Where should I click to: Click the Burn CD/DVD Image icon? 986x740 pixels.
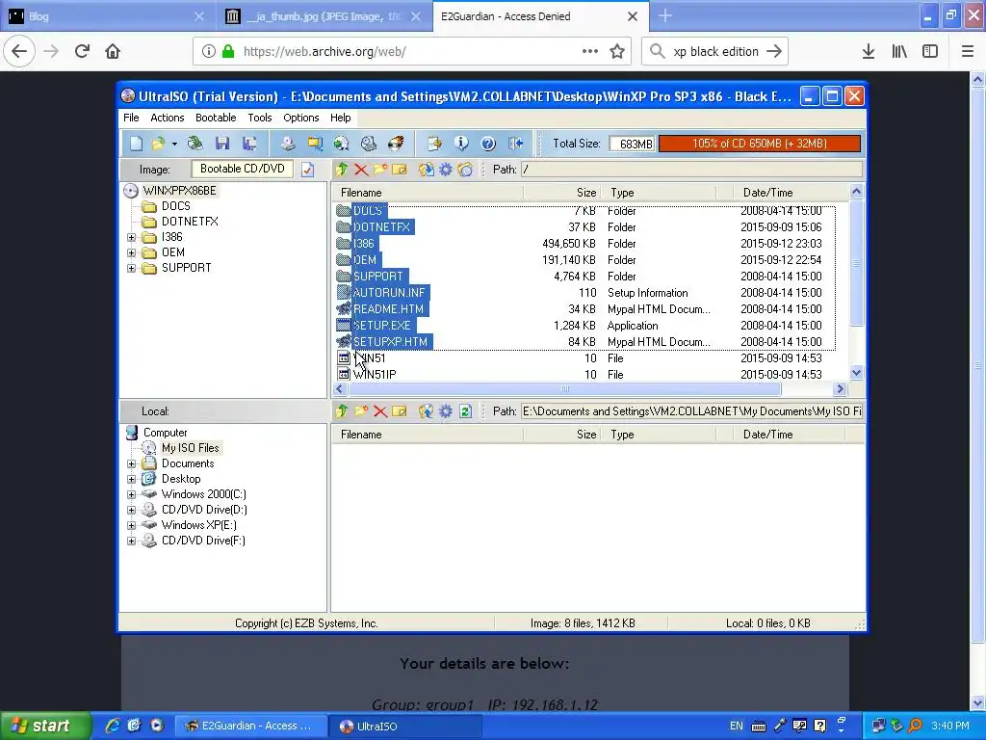(396, 144)
